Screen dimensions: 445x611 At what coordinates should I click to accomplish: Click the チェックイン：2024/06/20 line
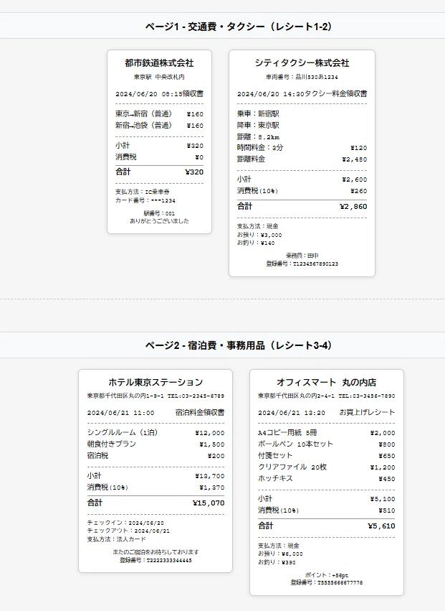(125, 523)
